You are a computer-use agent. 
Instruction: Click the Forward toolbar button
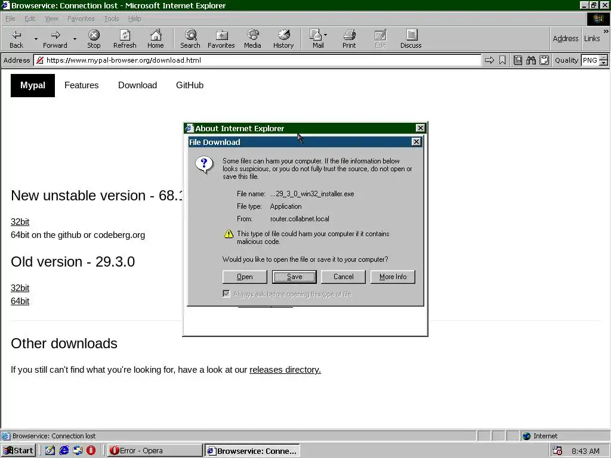click(55, 39)
